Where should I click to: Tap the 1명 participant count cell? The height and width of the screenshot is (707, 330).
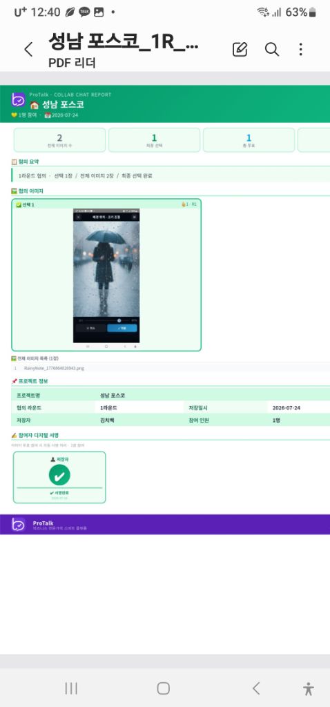(x=276, y=420)
